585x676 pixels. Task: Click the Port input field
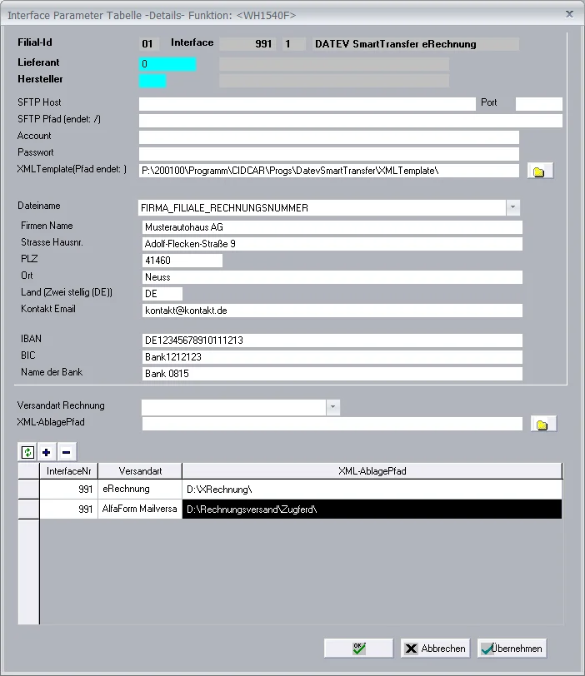click(539, 103)
